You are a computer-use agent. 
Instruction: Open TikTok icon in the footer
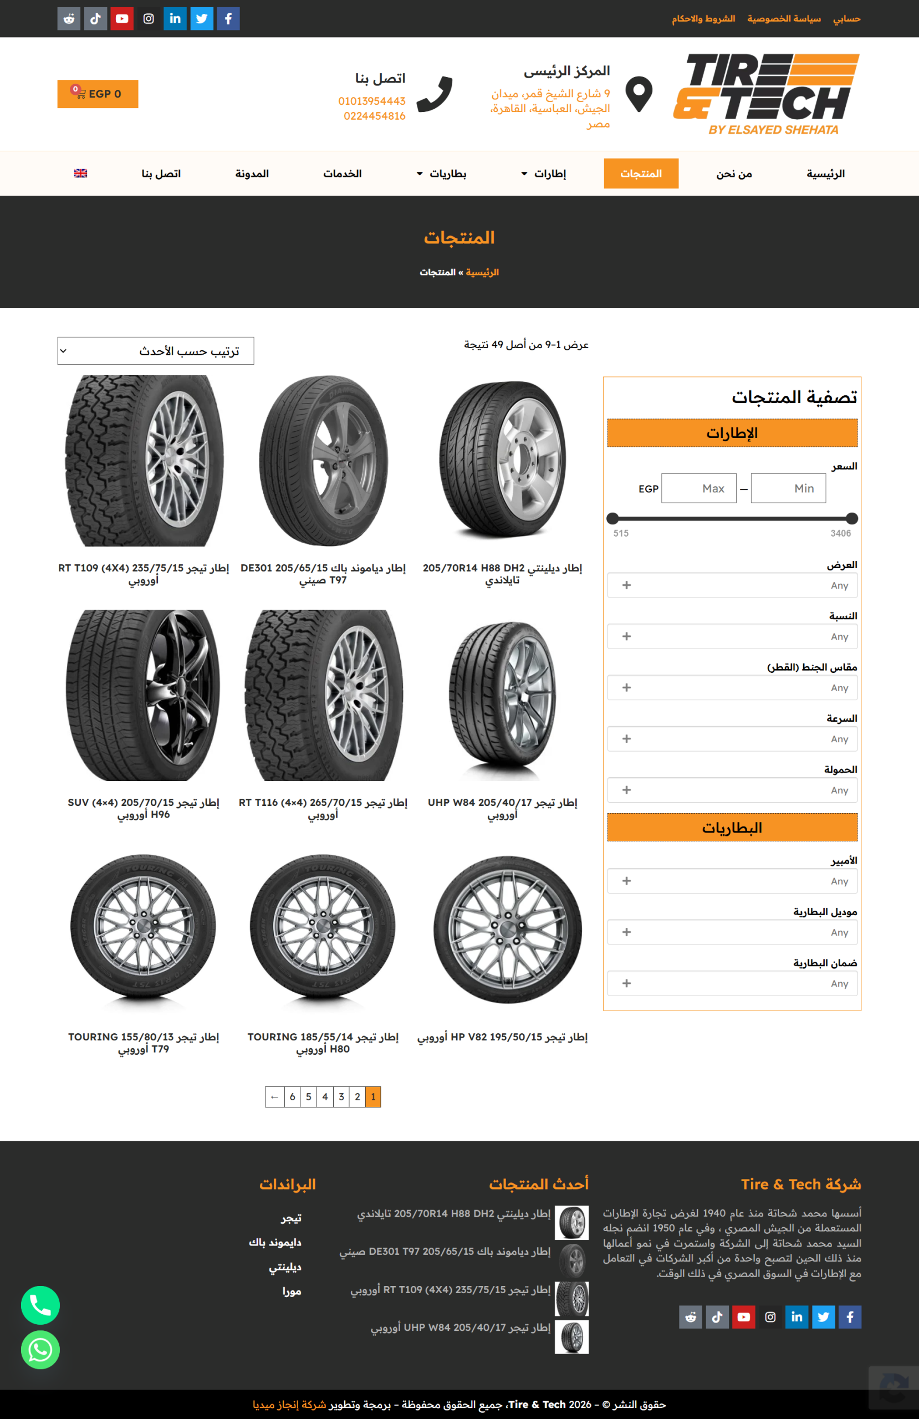click(x=717, y=1317)
